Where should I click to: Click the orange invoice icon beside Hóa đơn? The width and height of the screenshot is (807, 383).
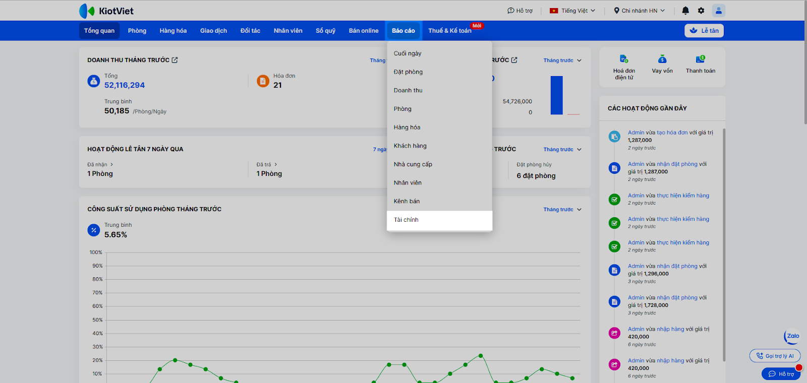(263, 81)
